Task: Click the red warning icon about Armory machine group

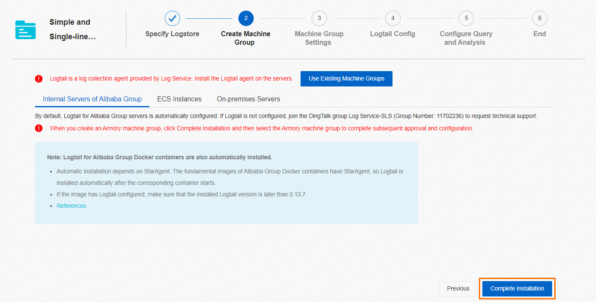Action: [x=38, y=128]
